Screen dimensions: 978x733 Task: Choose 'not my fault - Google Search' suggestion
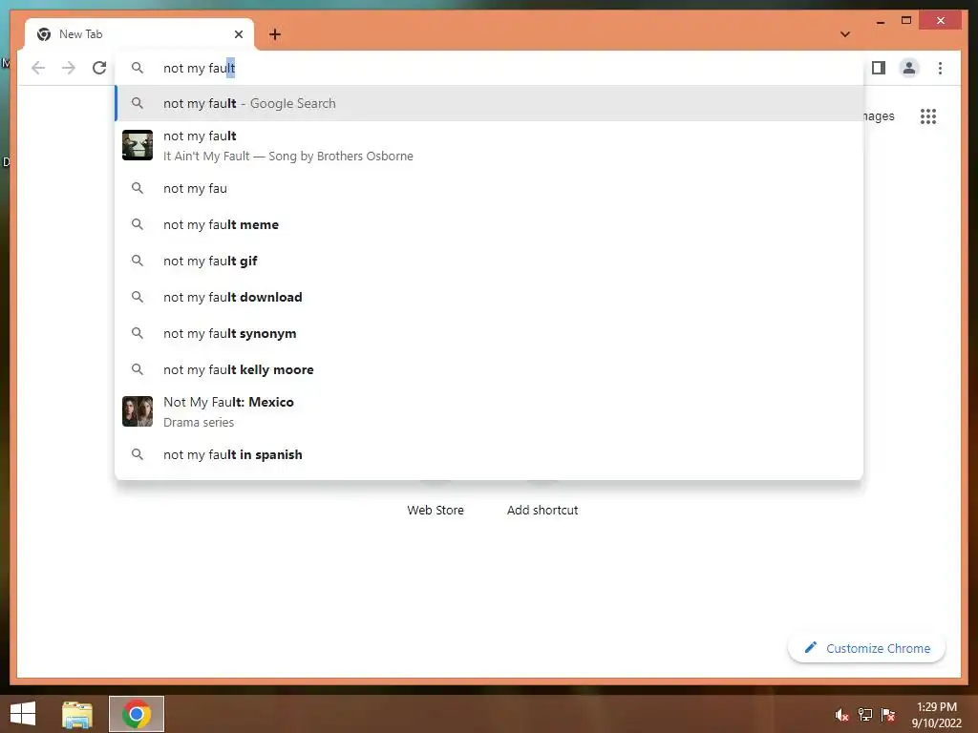tap(489, 103)
